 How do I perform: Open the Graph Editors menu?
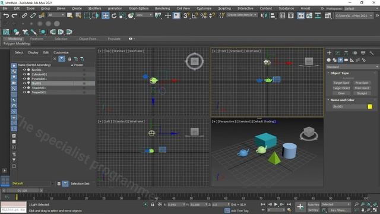click(x=138, y=8)
